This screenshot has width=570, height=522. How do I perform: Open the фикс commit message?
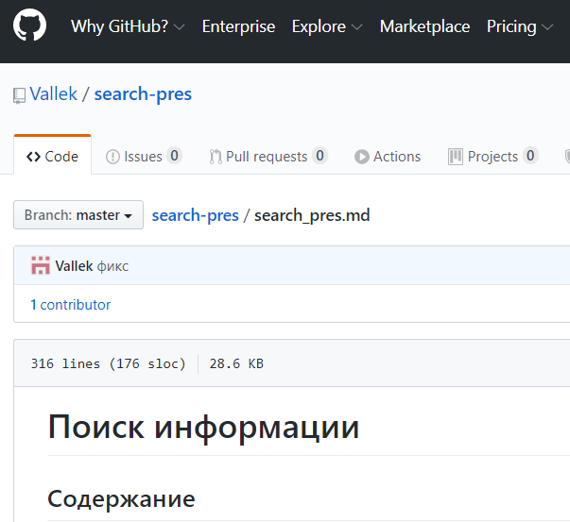[112, 266]
